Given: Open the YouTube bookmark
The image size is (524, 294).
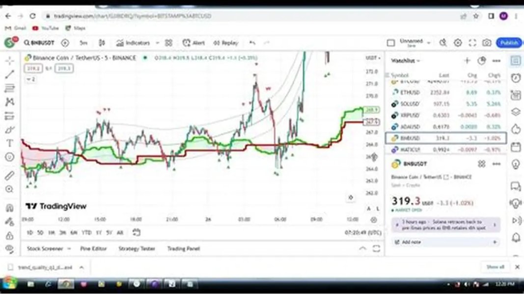Looking at the screenshot, I should 46,28.
